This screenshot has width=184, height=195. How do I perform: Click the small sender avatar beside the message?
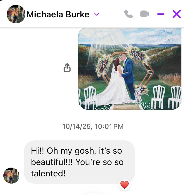pos(11,176)
